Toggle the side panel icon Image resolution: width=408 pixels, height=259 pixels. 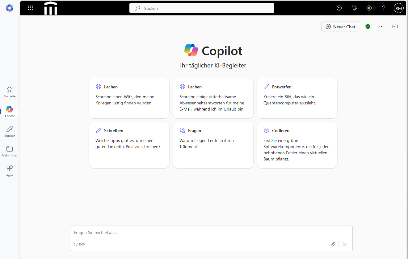(395, 26)
